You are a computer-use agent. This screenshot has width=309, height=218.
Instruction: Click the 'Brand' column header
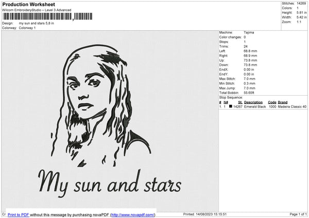pyautogui.click(x=283, y=102)
